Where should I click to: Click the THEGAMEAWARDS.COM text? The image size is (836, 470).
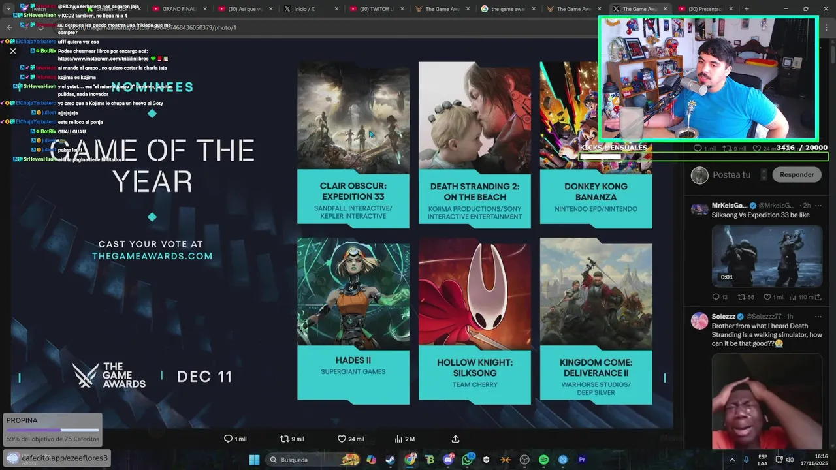click(152, 256)
